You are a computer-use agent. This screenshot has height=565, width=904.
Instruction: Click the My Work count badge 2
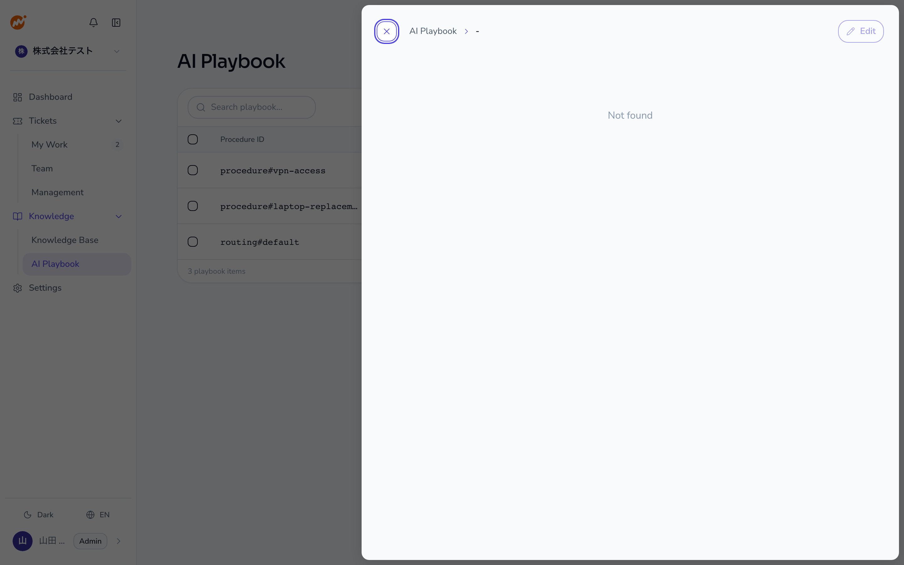(x=117, y=145)
